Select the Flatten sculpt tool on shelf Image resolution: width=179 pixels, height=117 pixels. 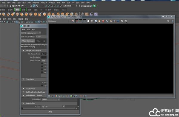pyautogui.click(x=22, y=14)
